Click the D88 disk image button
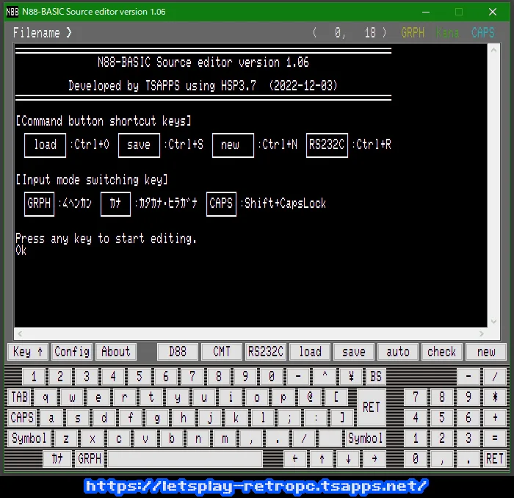The image size is (514, 498). click(178, 352)
